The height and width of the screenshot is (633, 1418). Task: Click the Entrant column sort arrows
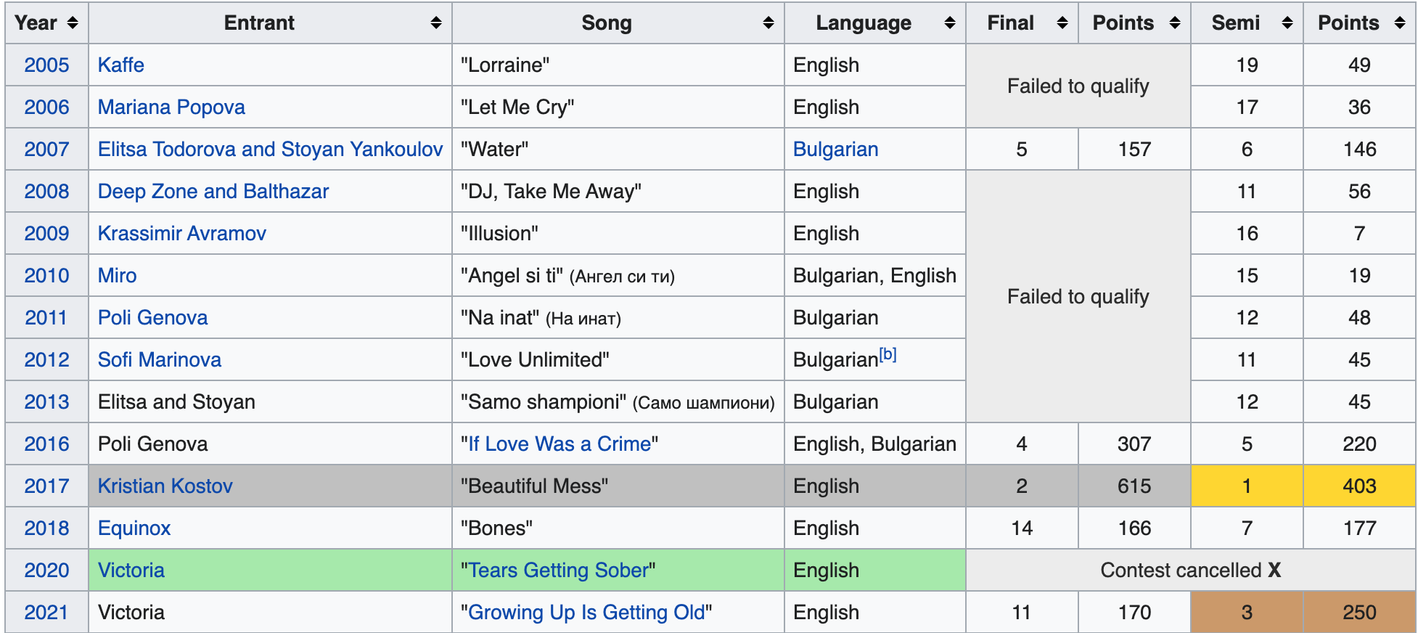pos(435,23)
